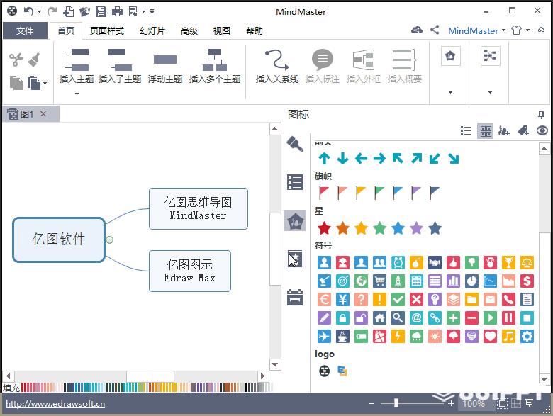Select the red flag icon
The width and height of the screenshot is (553, 416).
323,193
